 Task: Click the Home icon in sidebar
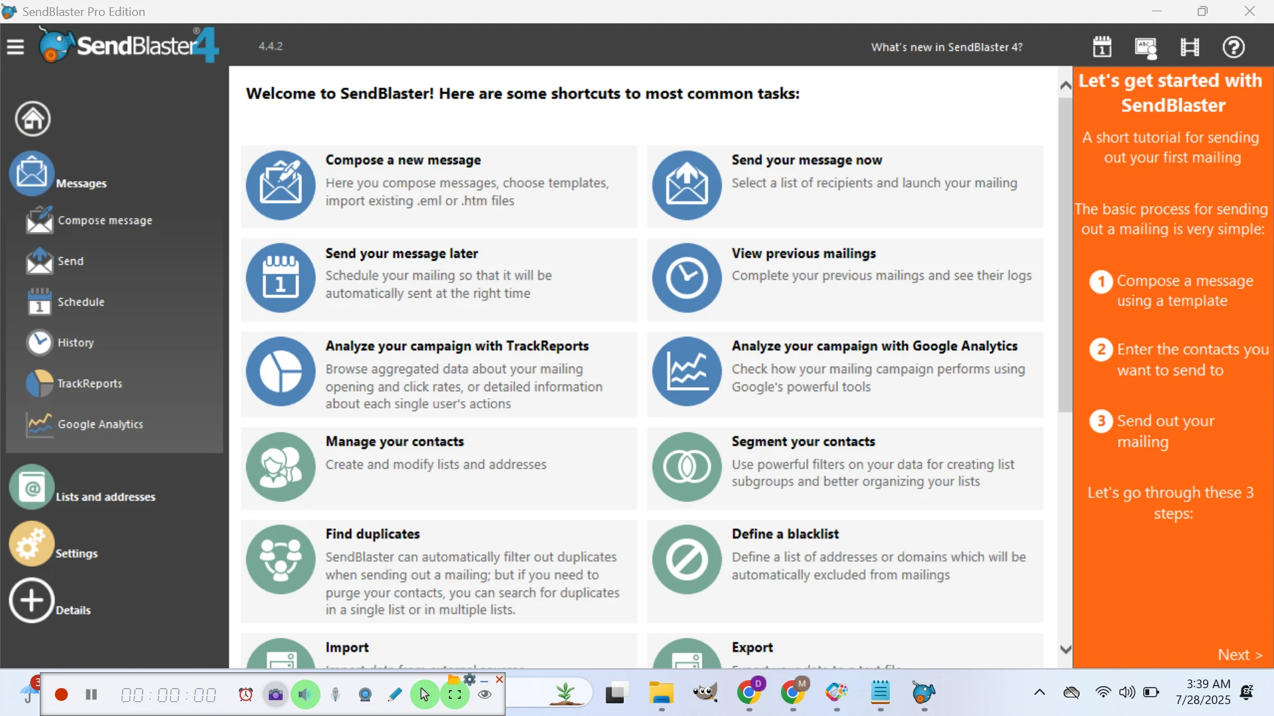click(33, 119)
